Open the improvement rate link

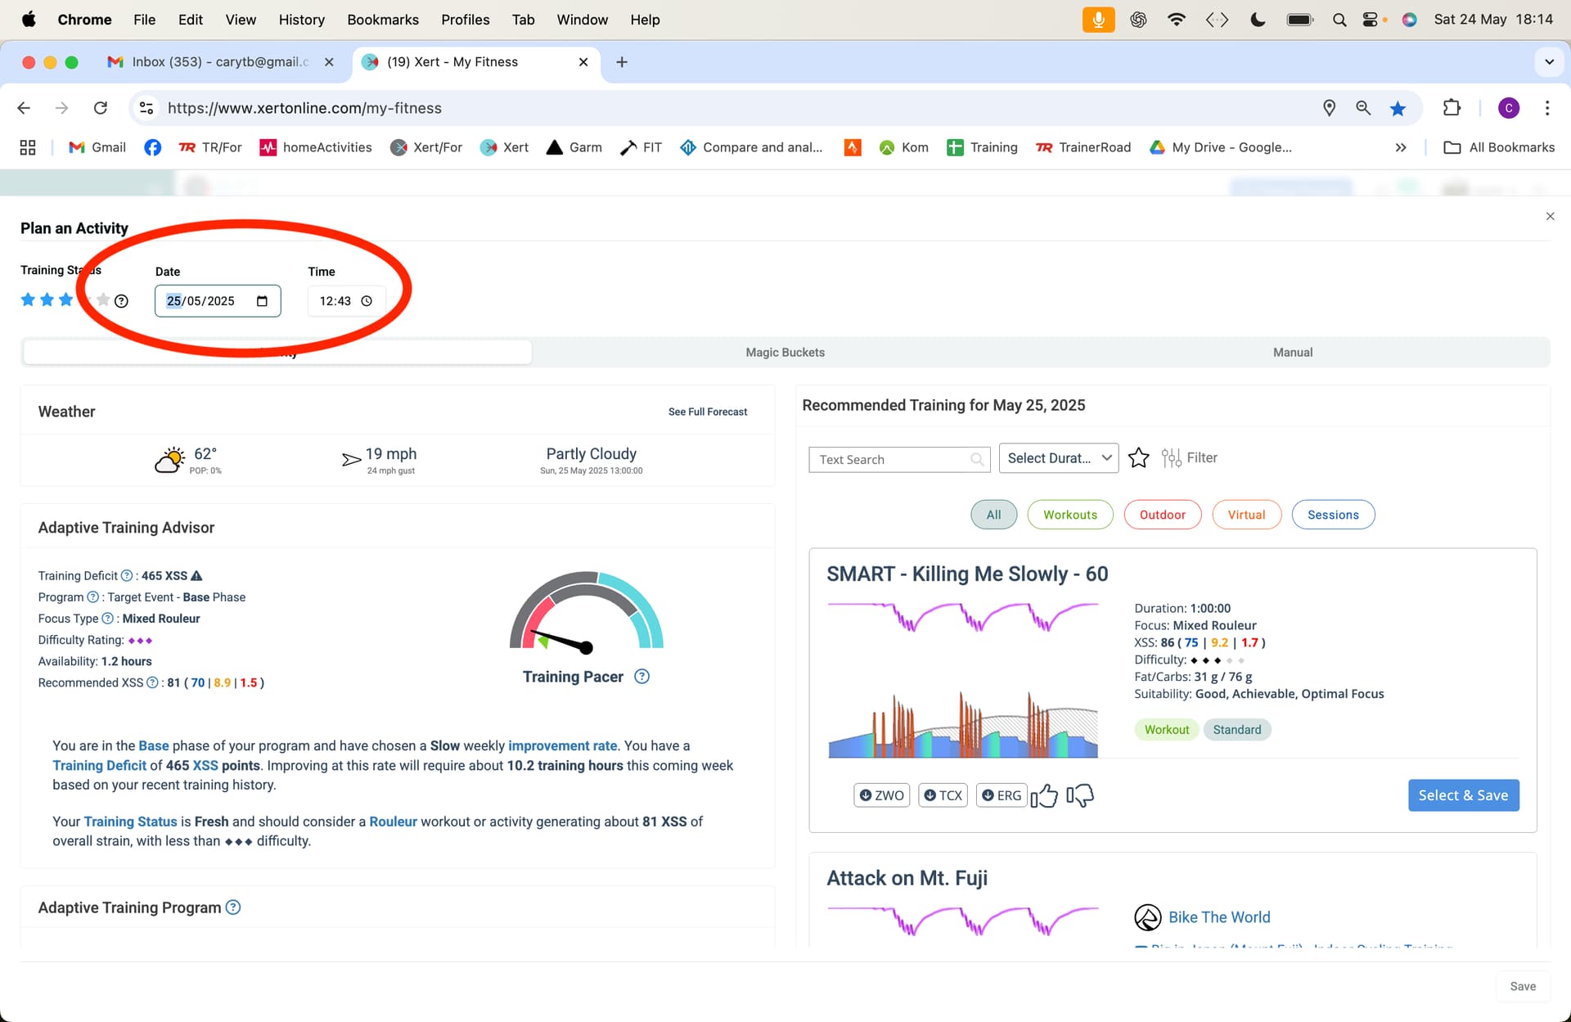tap(563, 745)
